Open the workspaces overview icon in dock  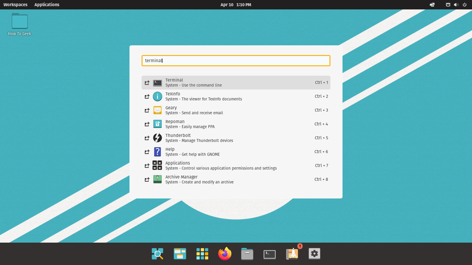tap(180, 254)
